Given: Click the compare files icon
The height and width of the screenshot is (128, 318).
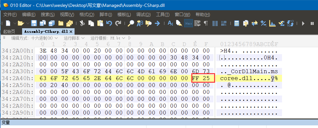Looking at the screenshot, I should pos(246,23).
